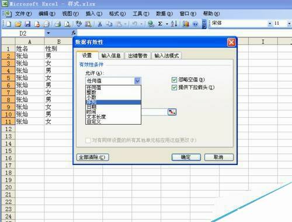
Task: Open the 宋体 font dropdown arrow
Action: (x=270, y=24)
